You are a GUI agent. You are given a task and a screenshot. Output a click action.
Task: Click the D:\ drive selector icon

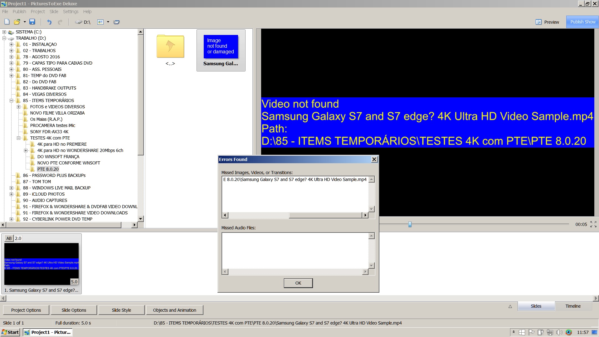79,22
